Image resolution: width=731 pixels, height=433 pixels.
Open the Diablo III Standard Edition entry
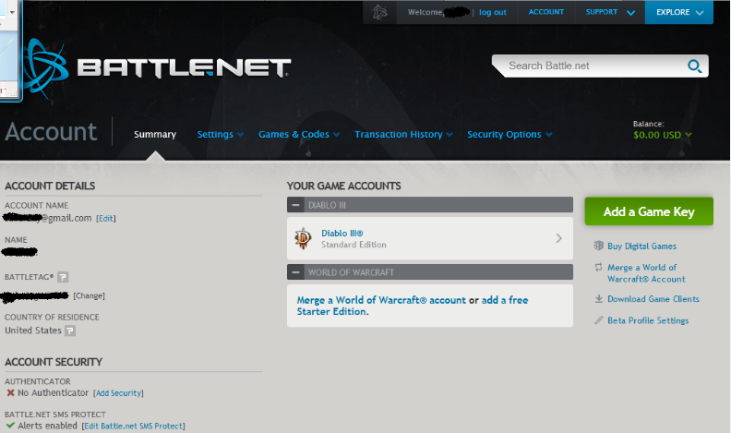coord(430,238)
